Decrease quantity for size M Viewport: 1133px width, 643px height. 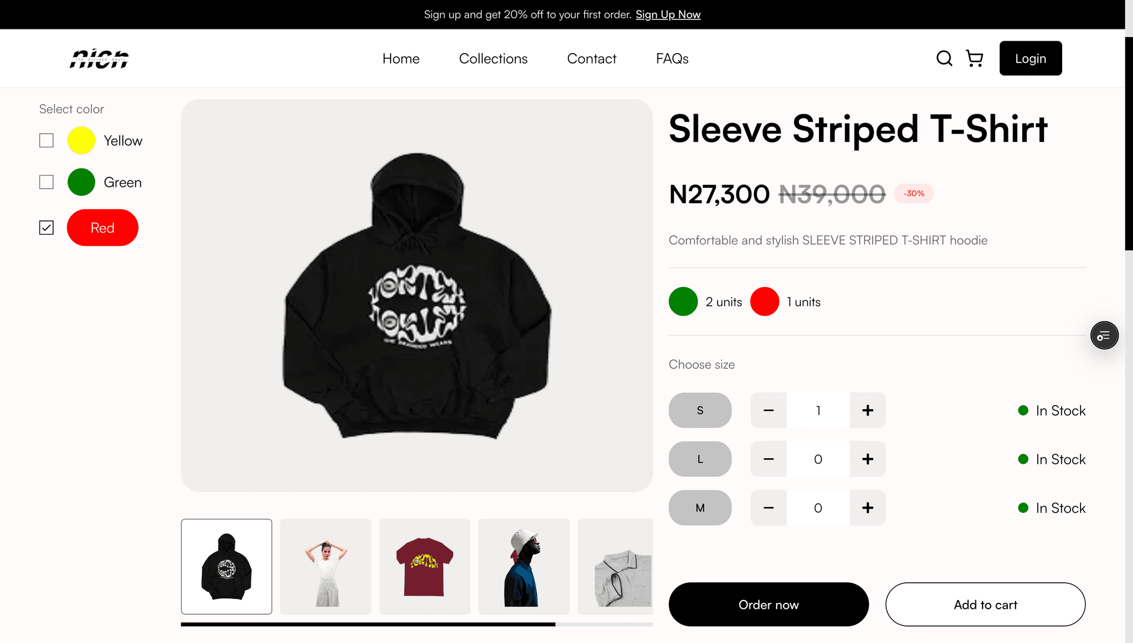point(768,507)
